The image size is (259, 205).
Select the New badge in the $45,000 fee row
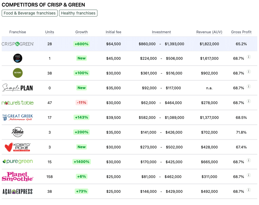82,58
